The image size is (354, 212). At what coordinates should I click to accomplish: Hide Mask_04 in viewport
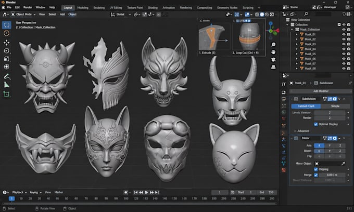click(x=344, y=49)
